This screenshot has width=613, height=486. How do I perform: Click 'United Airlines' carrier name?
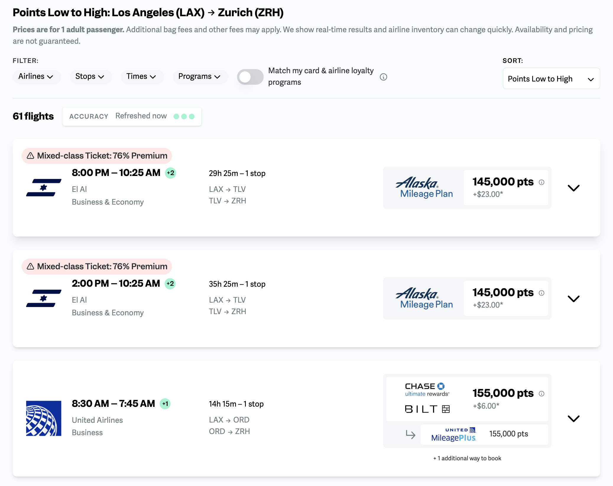click(97, 420)
